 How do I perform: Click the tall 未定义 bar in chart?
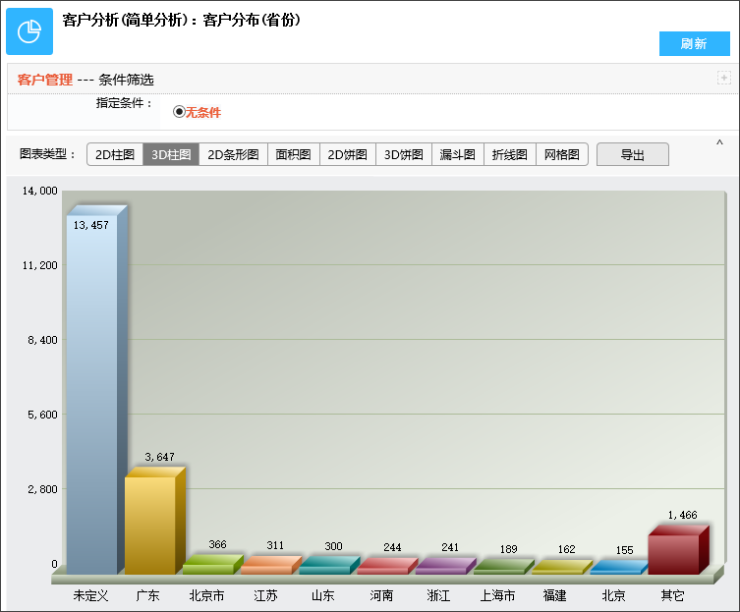point(91,393)
